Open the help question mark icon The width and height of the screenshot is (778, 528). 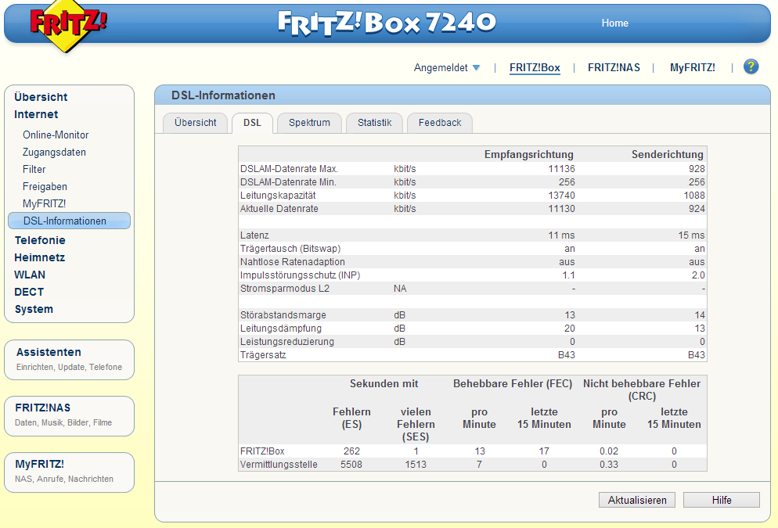coord(751,66)
